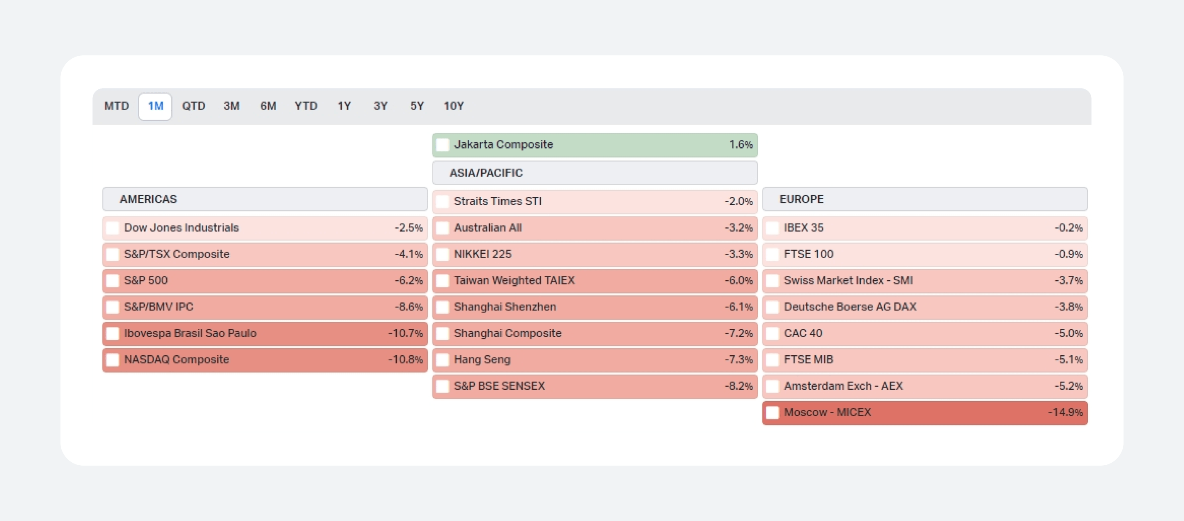Open the FTSE 100 label
The height and width of the screenshot is (521, 1184).
(x=809, y=254)
